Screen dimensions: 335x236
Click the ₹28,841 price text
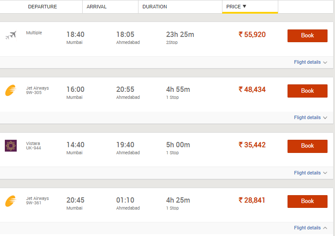(x=252, y=200)
